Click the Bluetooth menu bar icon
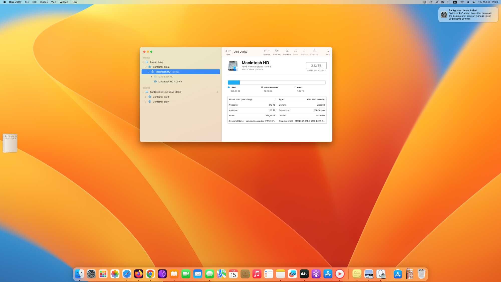501x282 pixels. [x=437, y=2]
